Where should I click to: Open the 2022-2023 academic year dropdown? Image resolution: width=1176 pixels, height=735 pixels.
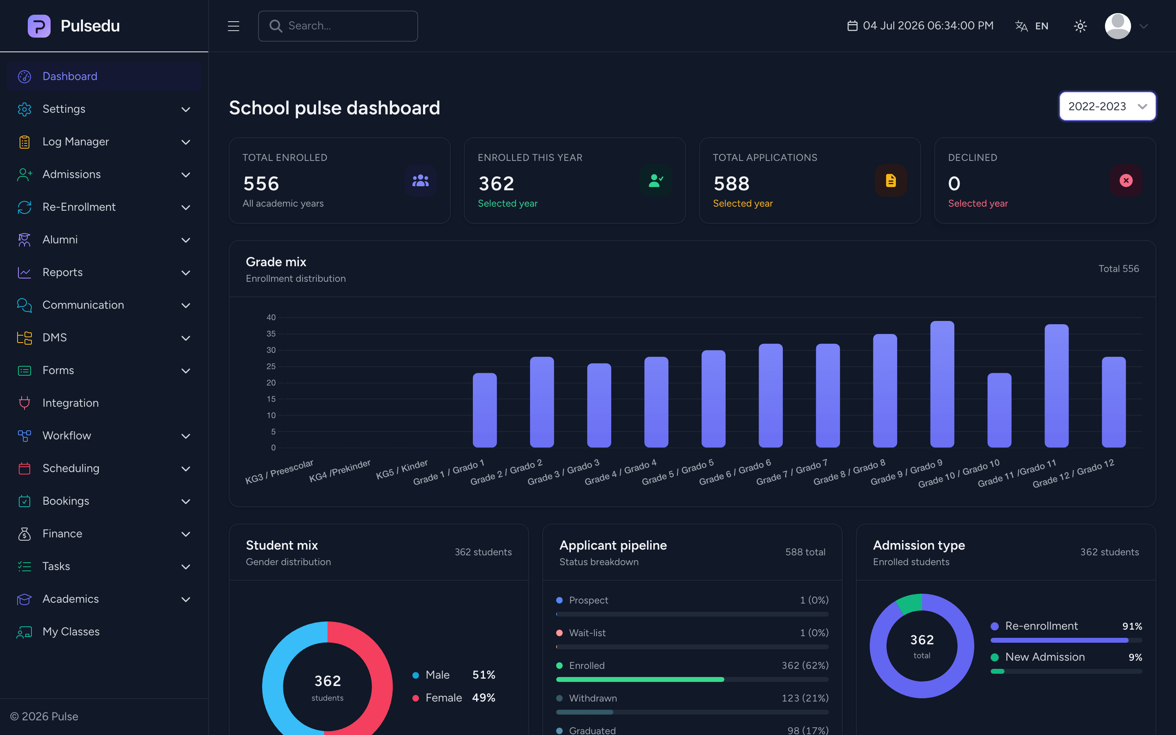coord(1107,106)
